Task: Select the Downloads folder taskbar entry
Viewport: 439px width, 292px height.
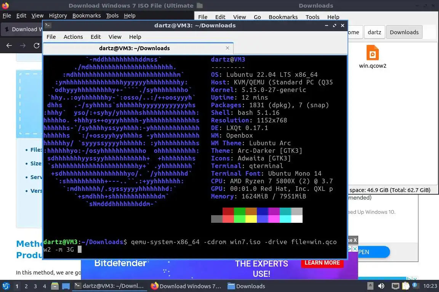Action: (x=247, y=286)
